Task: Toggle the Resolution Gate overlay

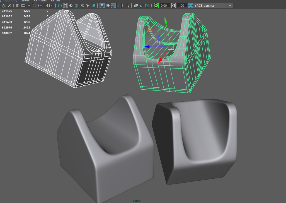Action: point(29,6)
